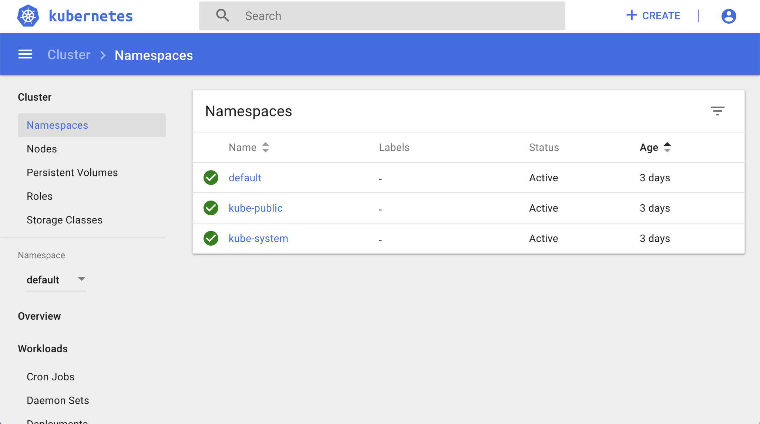Click the Cluster breadcrumb
The width and height of the screenshot is (760, 424).
69,55
